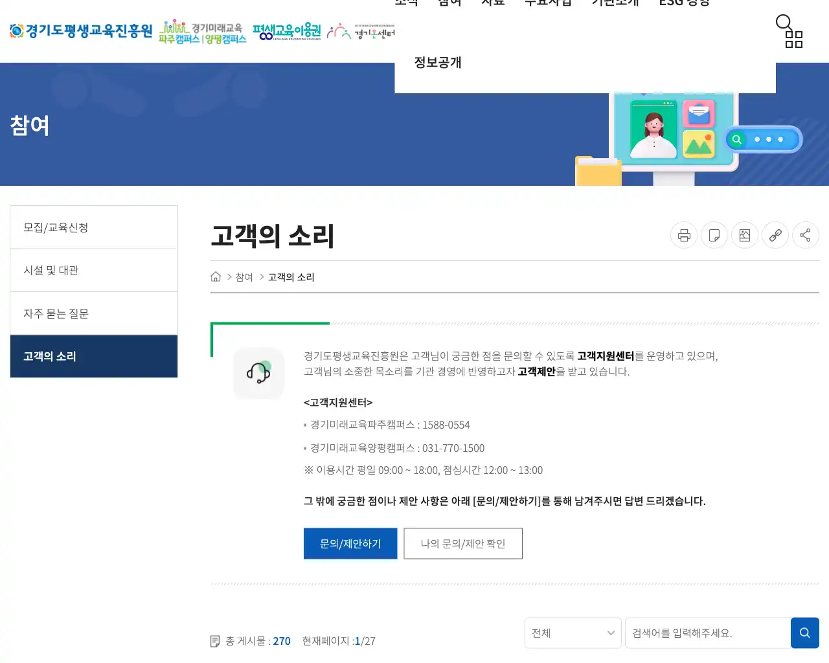Go home via the breadcrumb house icon
The width and height of the screenshot is (829, 663).
coord(216,277)
